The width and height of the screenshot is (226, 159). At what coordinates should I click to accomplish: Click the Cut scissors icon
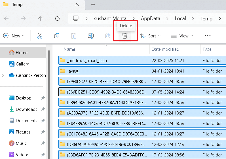coord(40,36)
